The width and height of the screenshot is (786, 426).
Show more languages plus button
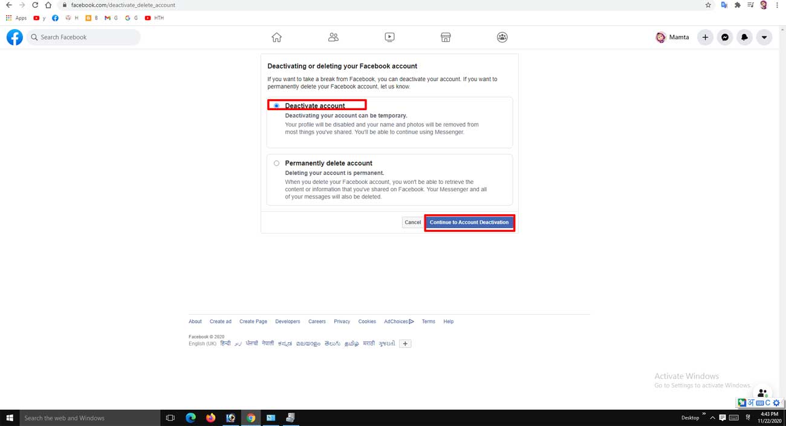click(406, 344)
